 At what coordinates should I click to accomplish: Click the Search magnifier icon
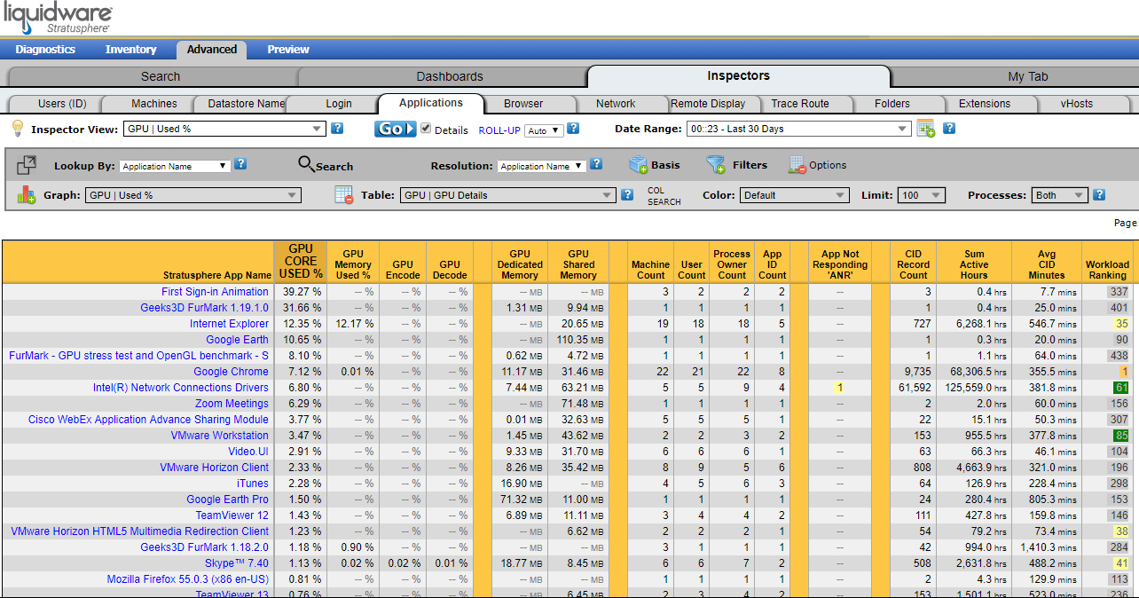click(306, 164)
